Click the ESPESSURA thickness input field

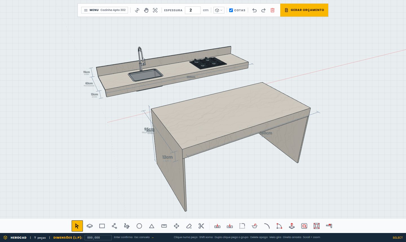[193, 10]
